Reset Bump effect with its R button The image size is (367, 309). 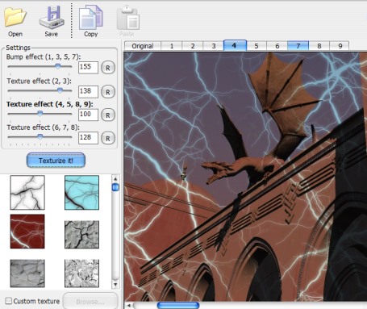[x=108, y=68]
